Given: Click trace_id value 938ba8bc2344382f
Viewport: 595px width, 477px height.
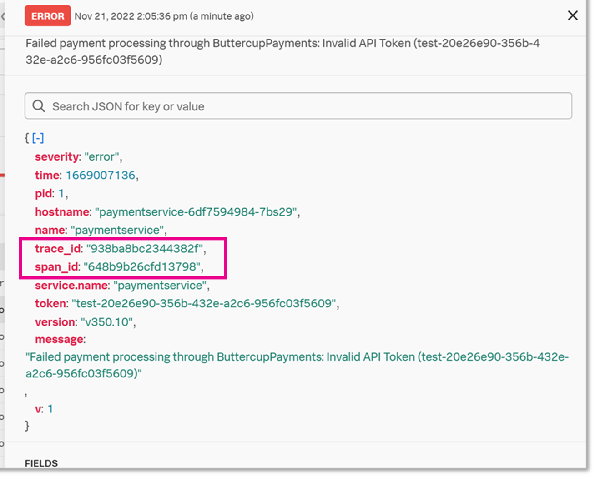Looking at the screenshot, I should pos(145,249).
